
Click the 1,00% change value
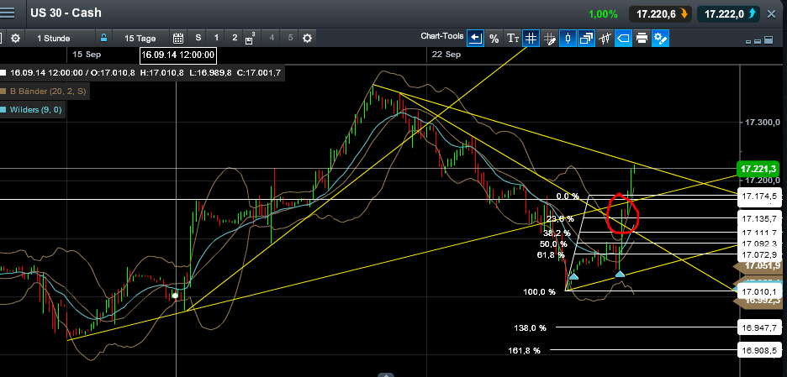tap(604, 14)
